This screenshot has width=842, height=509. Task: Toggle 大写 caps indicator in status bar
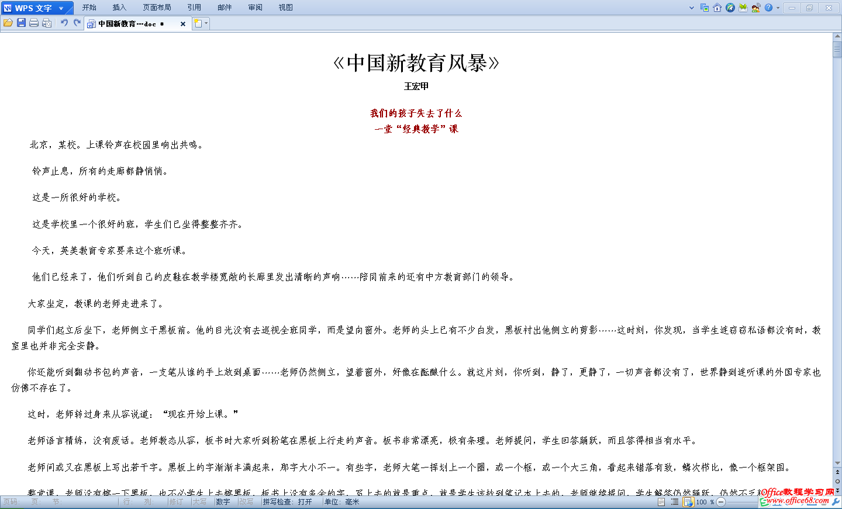199,502
